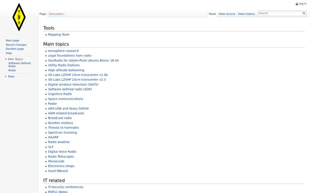The image size is (310, 193).
Task: Open SG Labs LZ5HP 13cm transverter link
Action: click(x=77, y=75)
